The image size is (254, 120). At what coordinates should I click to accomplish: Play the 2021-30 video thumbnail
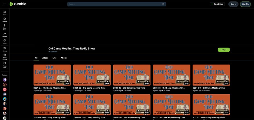pos(211,75)
